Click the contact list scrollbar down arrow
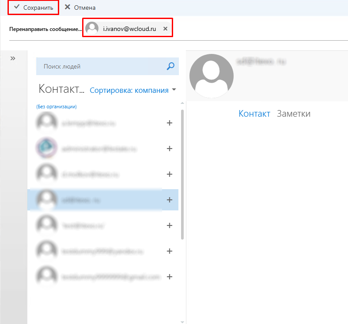This screenshot has height=324, width=348. click(x=182, y=320)
